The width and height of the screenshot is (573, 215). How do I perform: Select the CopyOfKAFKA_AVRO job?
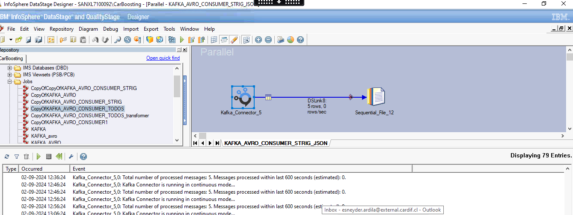point(53,95)
